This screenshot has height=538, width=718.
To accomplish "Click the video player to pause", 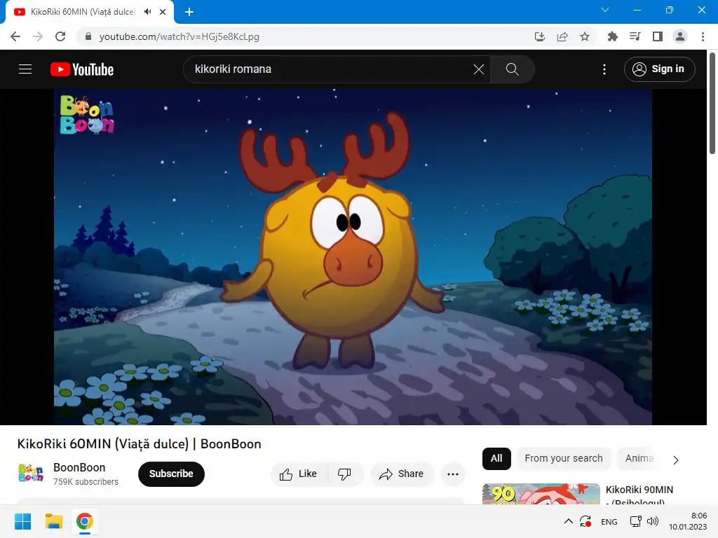I will point(353,256).
